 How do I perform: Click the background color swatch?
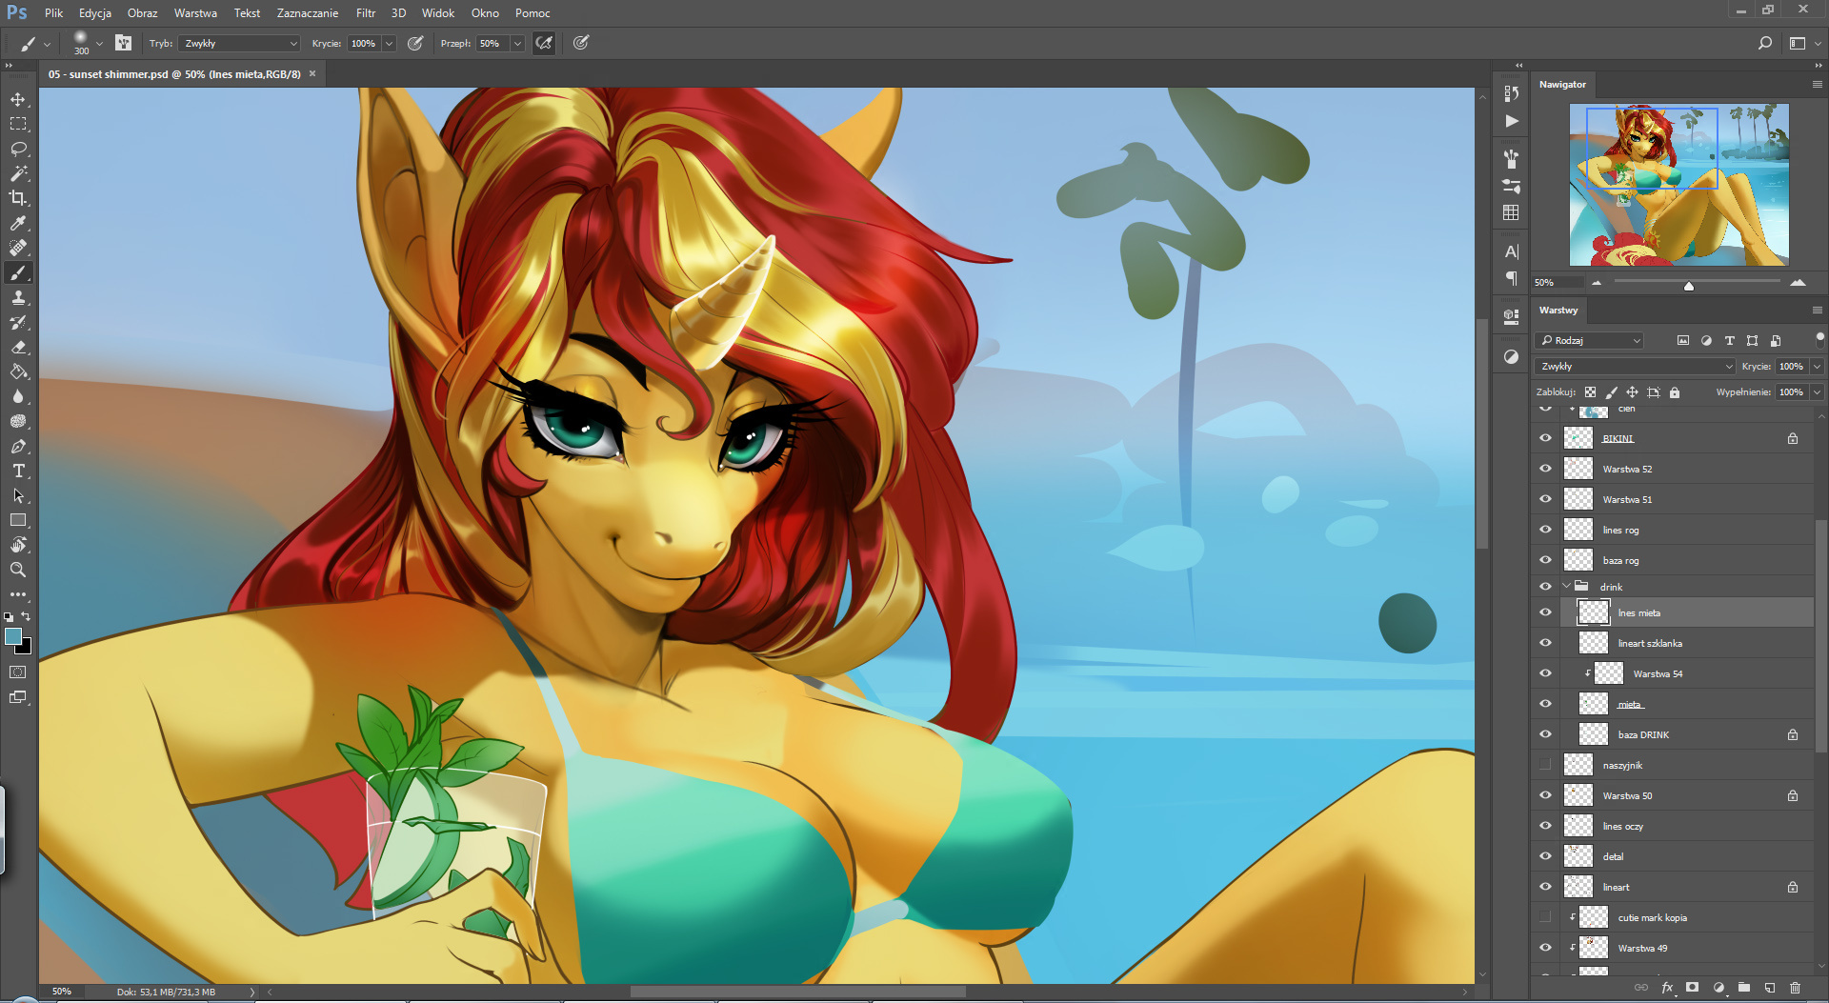point(25,648)
